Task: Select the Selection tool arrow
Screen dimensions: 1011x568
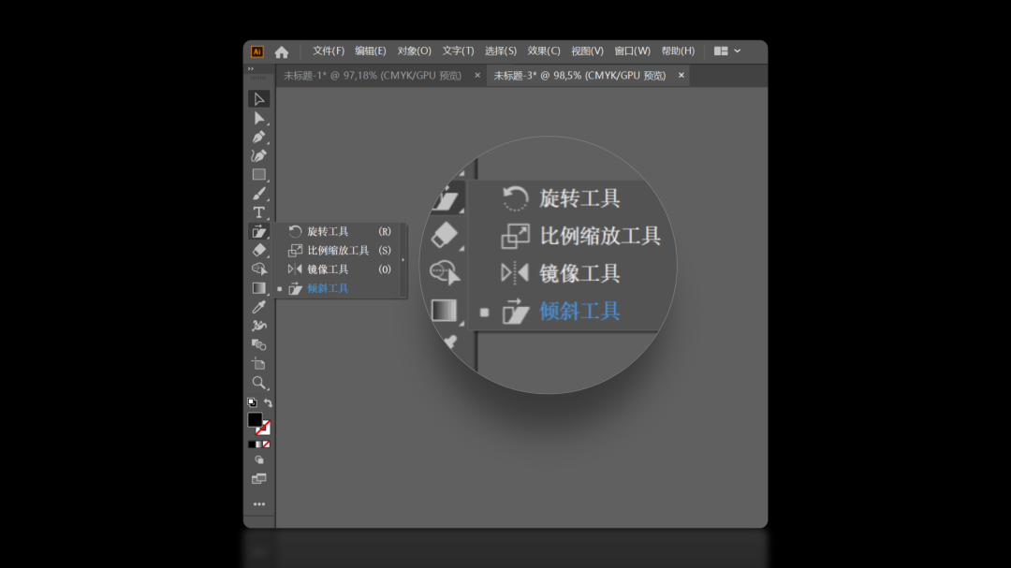Action: pyautogui.click(x=258, y=98)
